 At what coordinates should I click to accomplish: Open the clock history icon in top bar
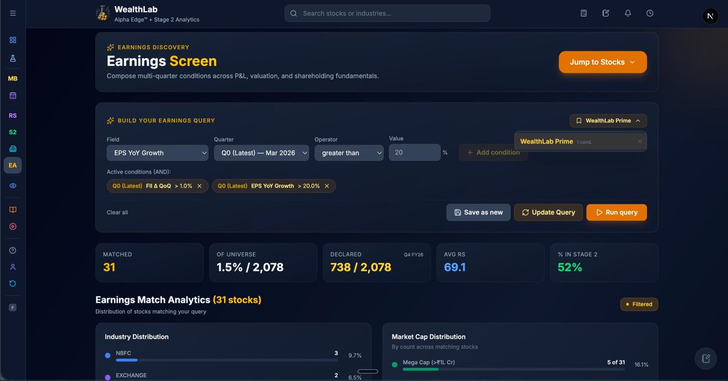pyautogui.click(x=650, y=13)
